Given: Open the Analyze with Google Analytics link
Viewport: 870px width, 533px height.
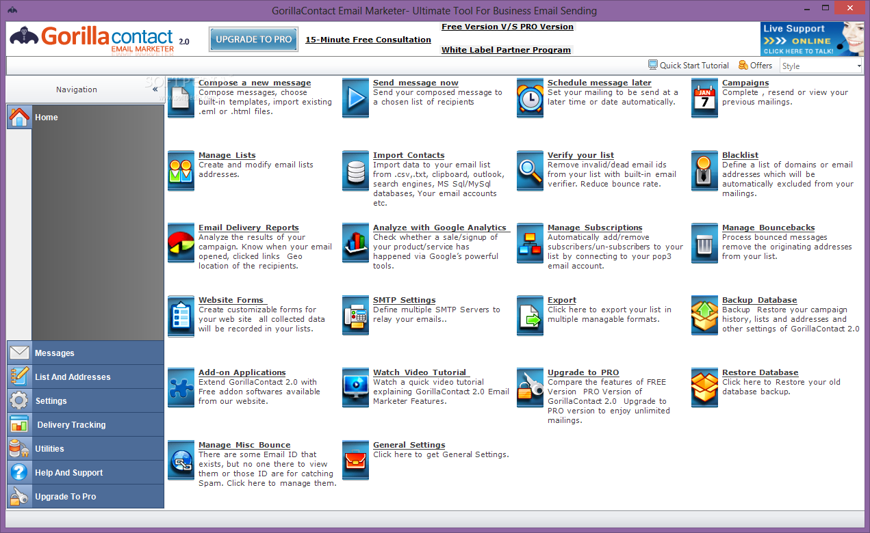Looking at the screenshot, I should pyautogui.click(x=440, y=228).
